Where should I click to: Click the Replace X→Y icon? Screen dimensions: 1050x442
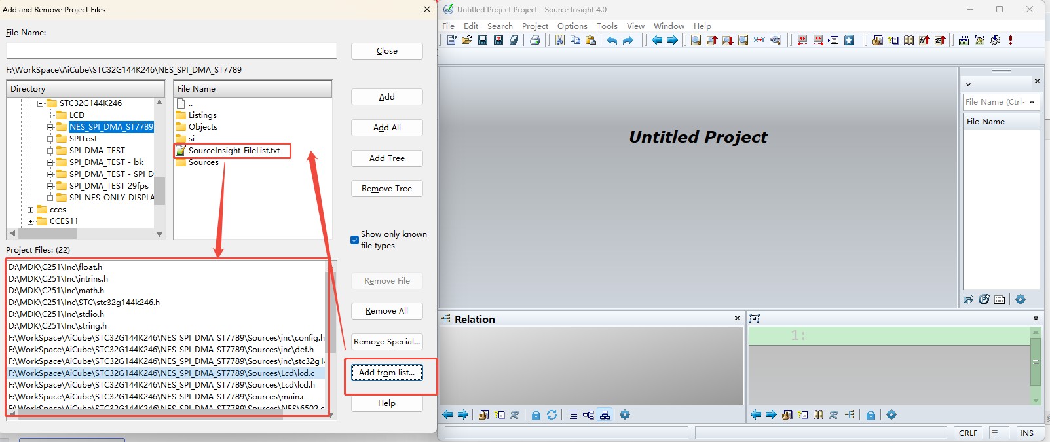point(759,40)
